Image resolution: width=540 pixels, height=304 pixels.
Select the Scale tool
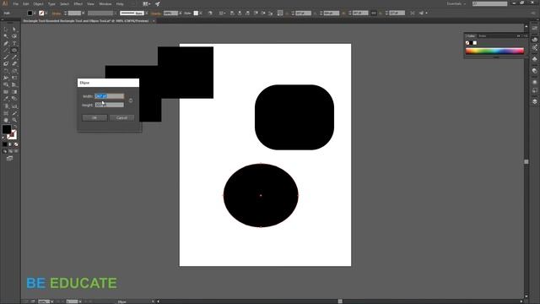[x=14, y=71]
